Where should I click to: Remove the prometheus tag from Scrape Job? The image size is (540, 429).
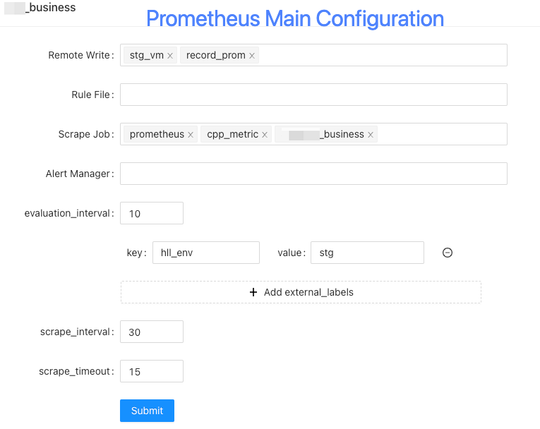(191, 135)
